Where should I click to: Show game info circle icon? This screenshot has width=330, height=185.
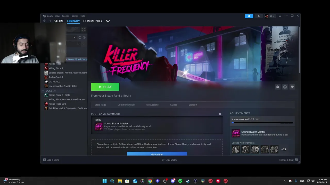pos(285,87)
